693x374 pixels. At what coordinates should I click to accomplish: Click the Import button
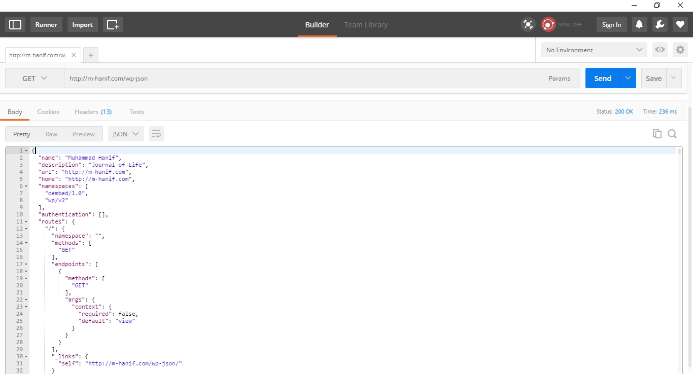coord(82,24)
